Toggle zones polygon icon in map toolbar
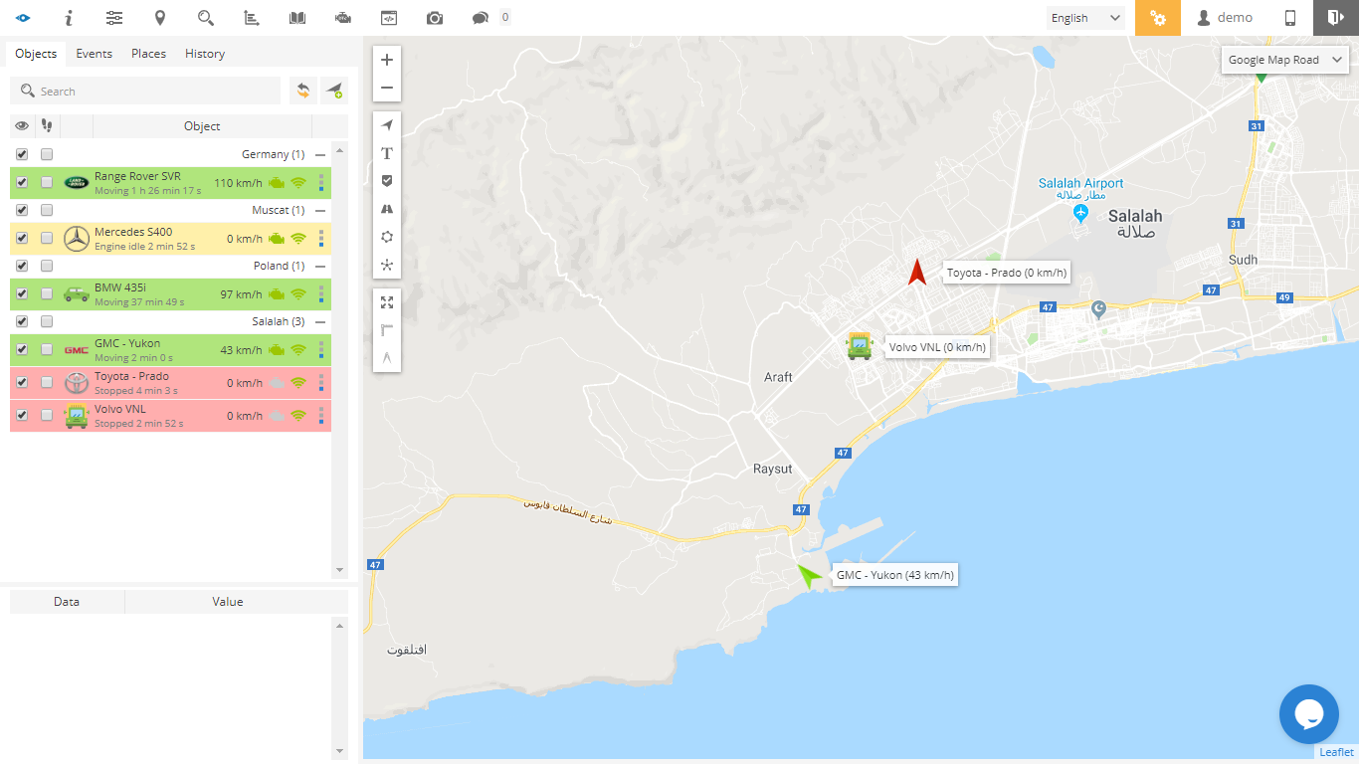 (387, 237)
